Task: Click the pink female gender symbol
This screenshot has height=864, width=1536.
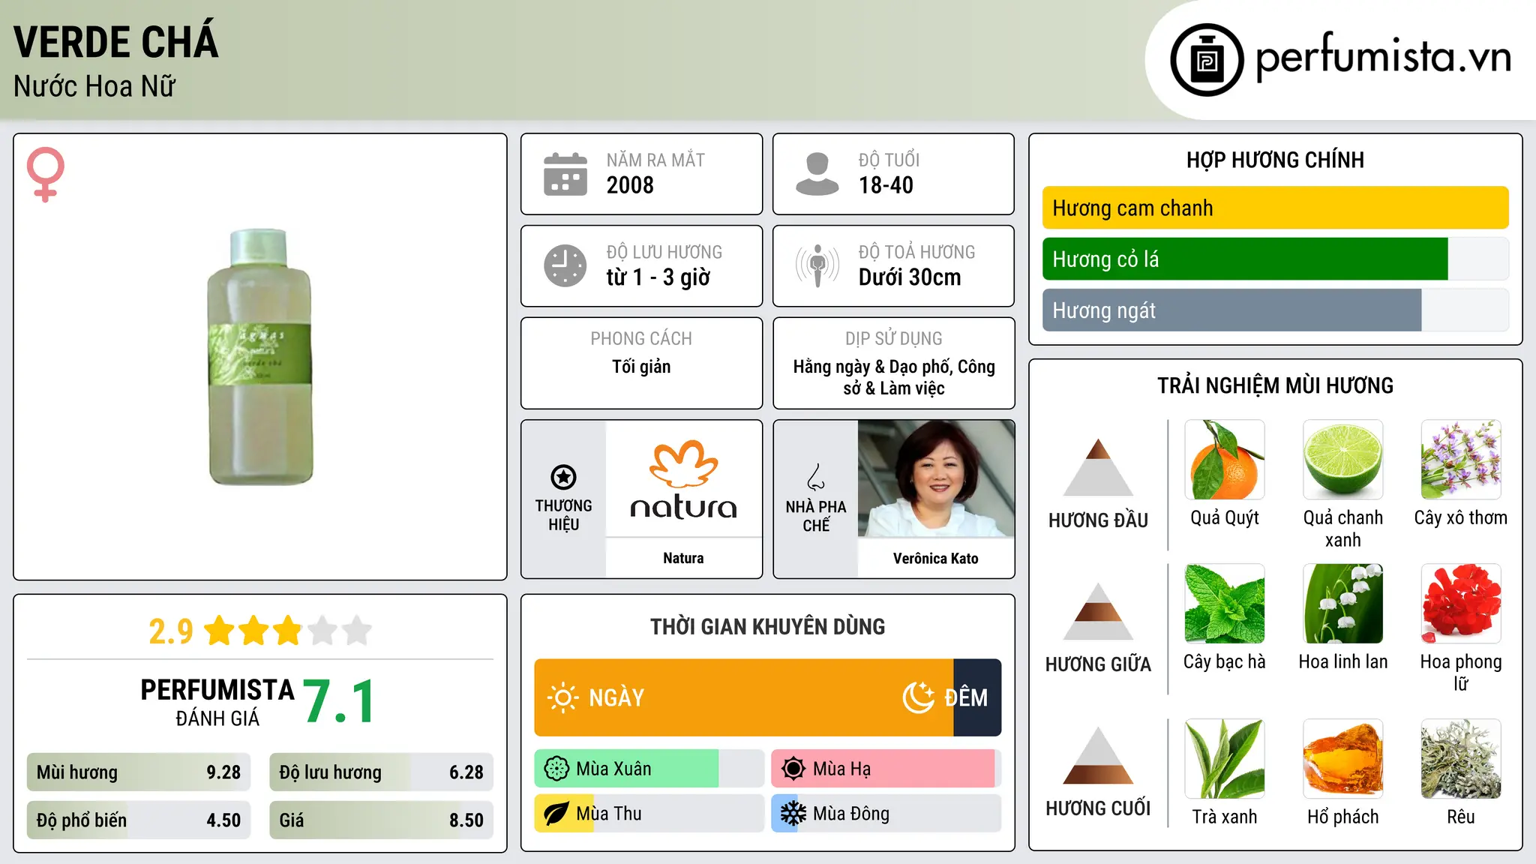Action: [46, 175]
